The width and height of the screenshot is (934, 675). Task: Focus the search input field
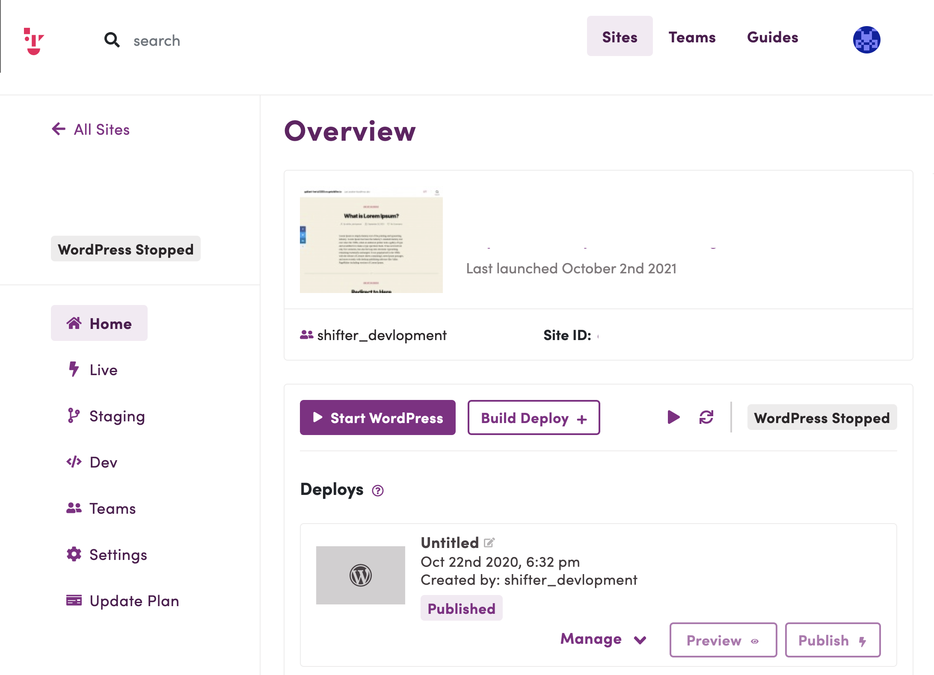[157, 41]
